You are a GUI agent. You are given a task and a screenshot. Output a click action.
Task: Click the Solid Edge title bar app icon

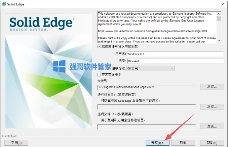[x=4, y=4]
